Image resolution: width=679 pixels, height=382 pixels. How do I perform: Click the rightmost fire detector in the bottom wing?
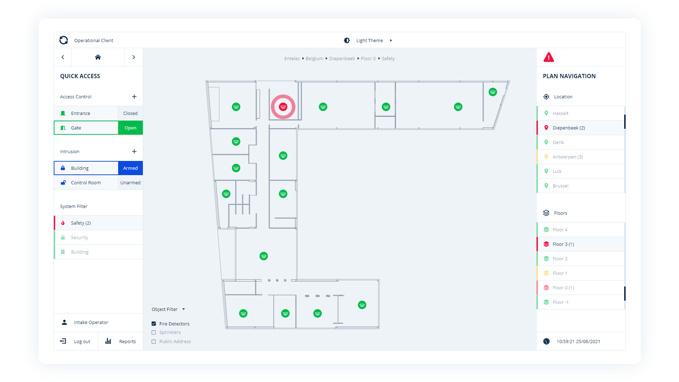(x=362, y=305)
